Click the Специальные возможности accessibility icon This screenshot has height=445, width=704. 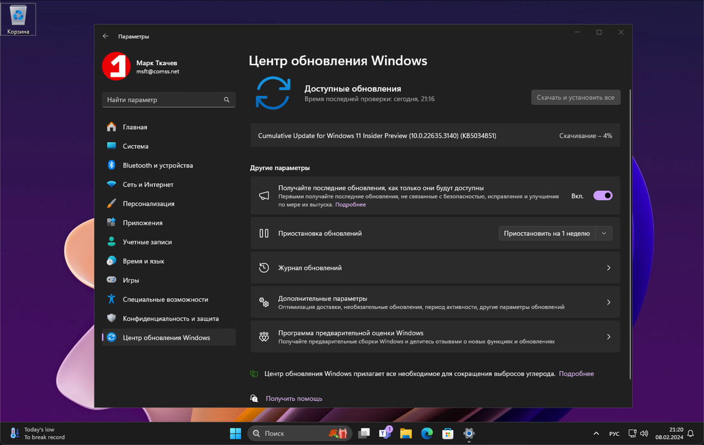(x=111, y=299)
